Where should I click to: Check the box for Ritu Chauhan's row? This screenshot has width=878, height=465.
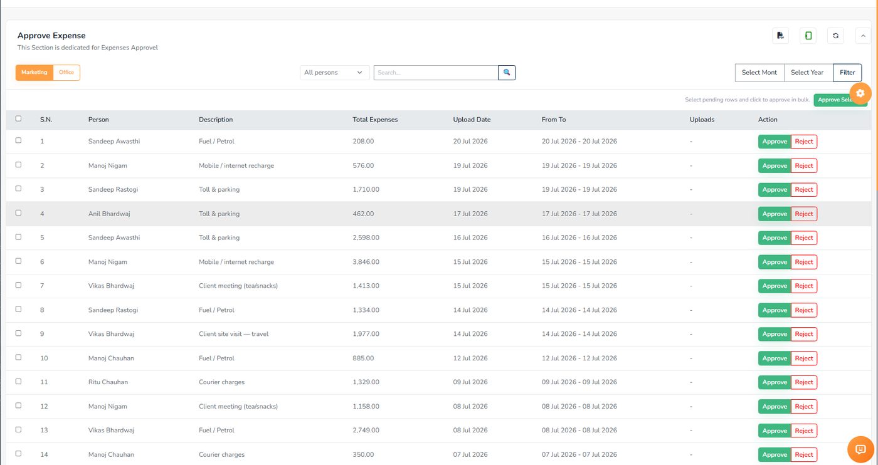tap(18, 381)
